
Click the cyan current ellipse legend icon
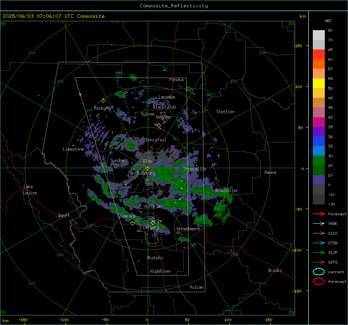(319, 272)
